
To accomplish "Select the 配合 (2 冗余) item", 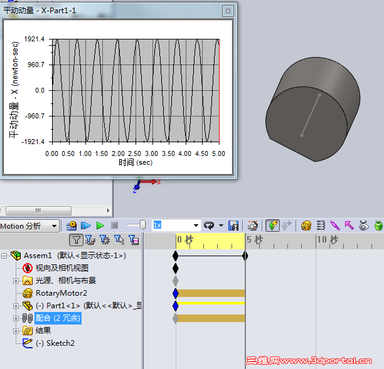I will [x=58, y=318].
